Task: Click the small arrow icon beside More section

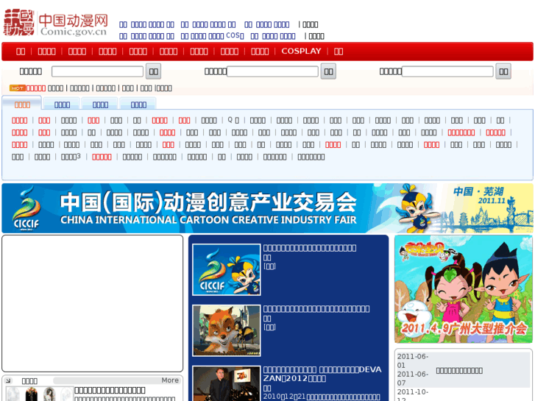Action: coord(8,380)
